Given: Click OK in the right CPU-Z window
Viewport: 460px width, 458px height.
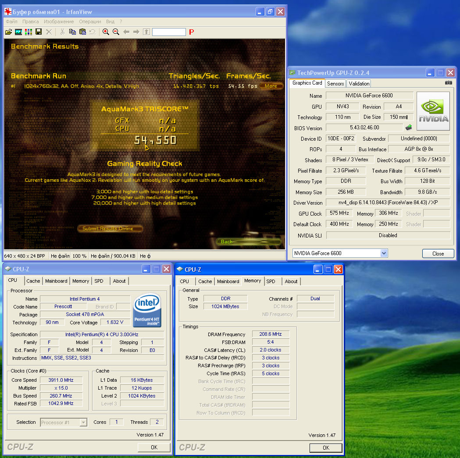Looking at the screenshot, I should tap(326, 448).
